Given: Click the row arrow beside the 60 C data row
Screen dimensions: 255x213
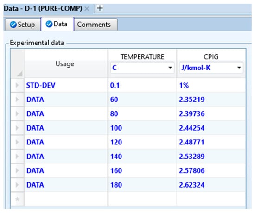Looking at the screenshot, I should point(17,100).
